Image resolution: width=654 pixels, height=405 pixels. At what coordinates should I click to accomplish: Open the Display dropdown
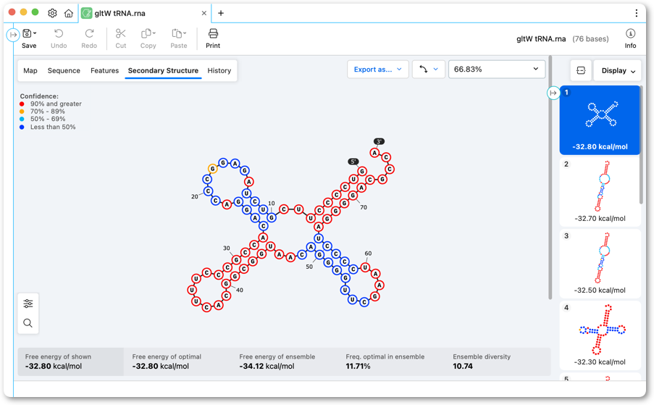pyautogui.click(x=618, y=70)
